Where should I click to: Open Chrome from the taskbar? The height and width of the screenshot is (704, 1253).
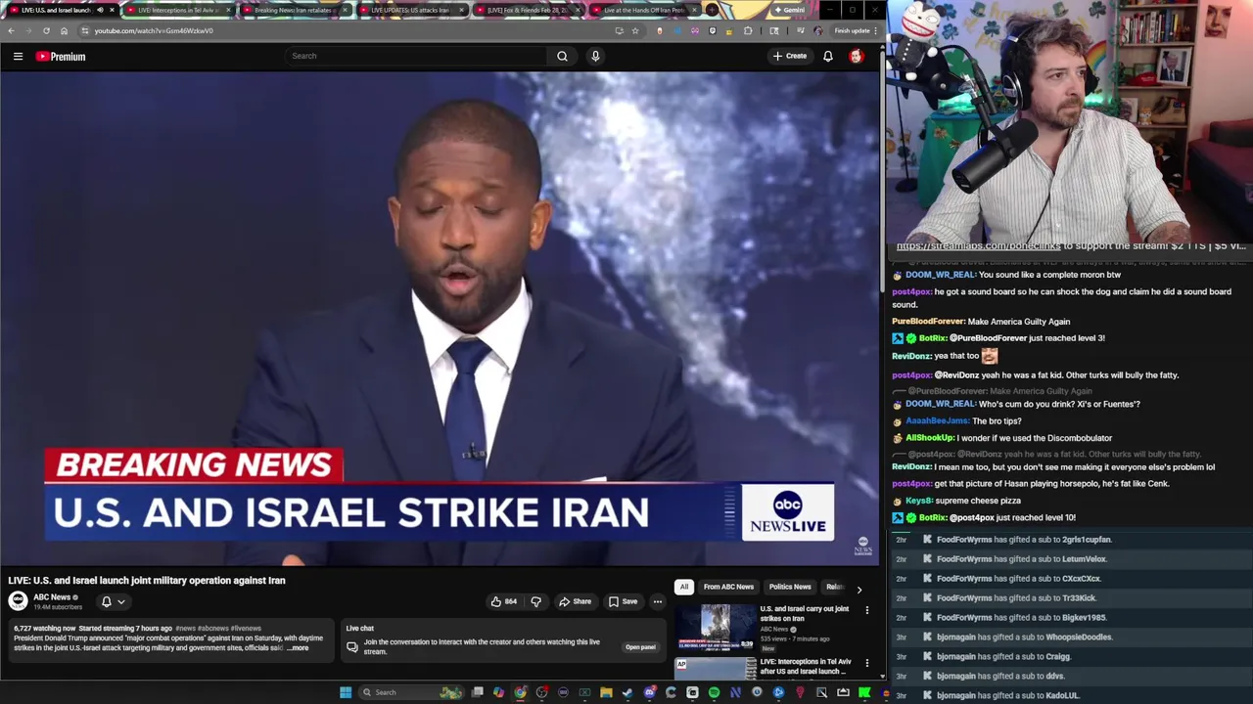(x=520, y=692)
